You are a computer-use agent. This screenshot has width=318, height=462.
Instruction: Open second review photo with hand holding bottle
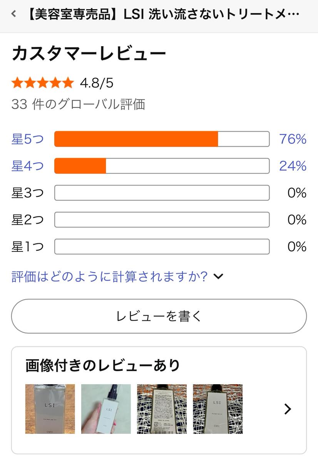[x=106, y=409]
